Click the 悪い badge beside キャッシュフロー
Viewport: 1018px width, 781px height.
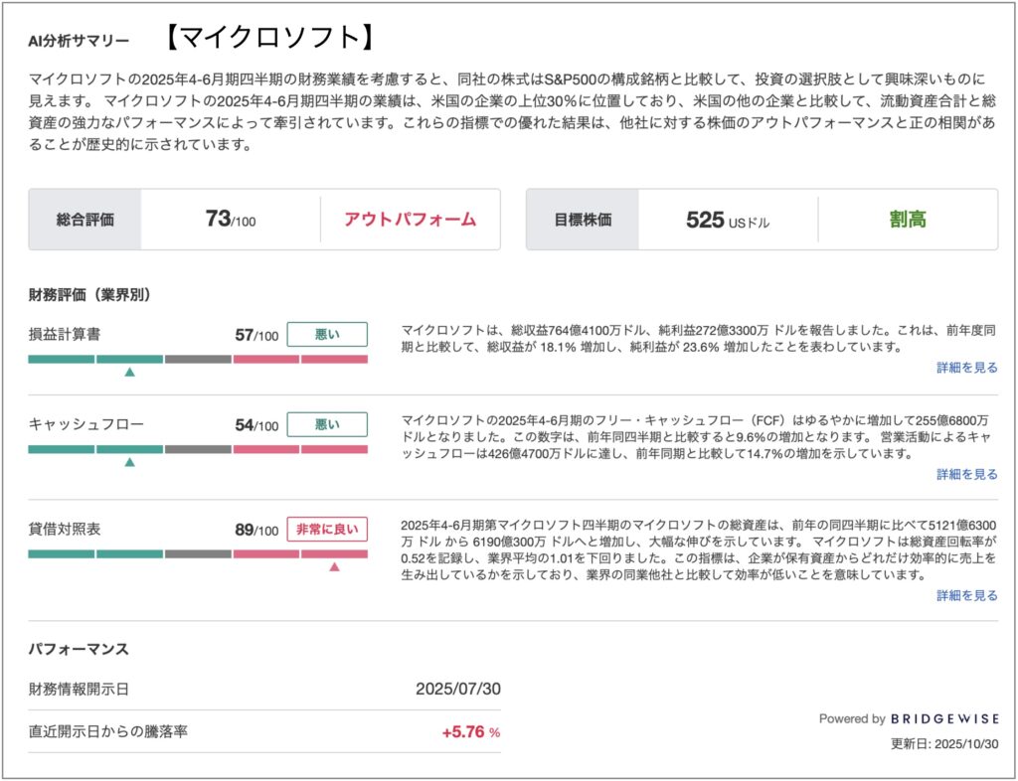tap(327, 425)
